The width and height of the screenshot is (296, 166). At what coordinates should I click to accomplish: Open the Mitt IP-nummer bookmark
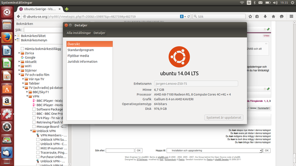tap(51, 148)
